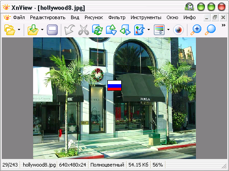This screenshot has height=171, width=229.
Task: Flip image horizontally with left-right arrows icon
Action: coord(125,30)
